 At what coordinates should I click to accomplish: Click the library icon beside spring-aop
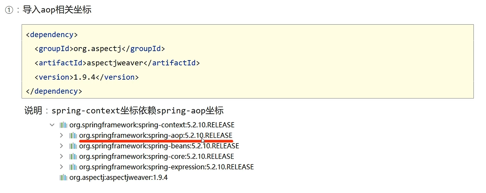73,136
